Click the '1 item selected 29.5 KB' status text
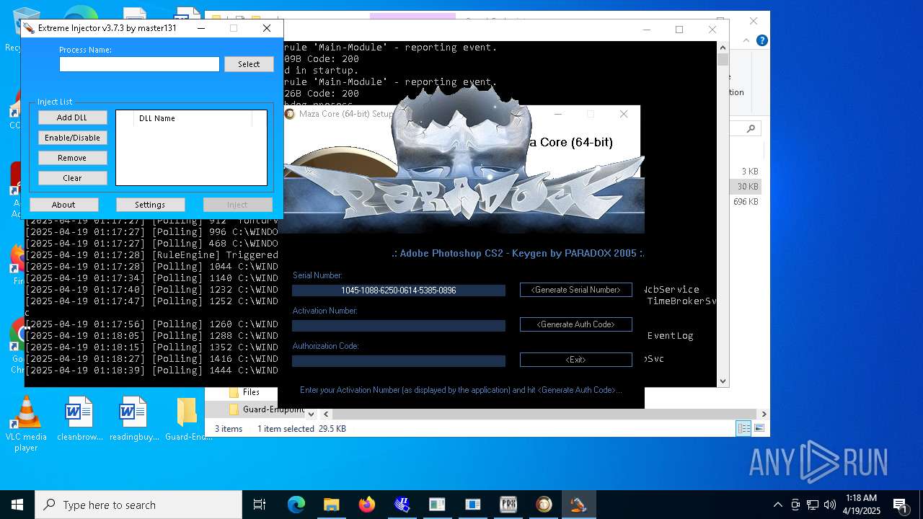Screen dimensions: 923x519 pos(301,429)
